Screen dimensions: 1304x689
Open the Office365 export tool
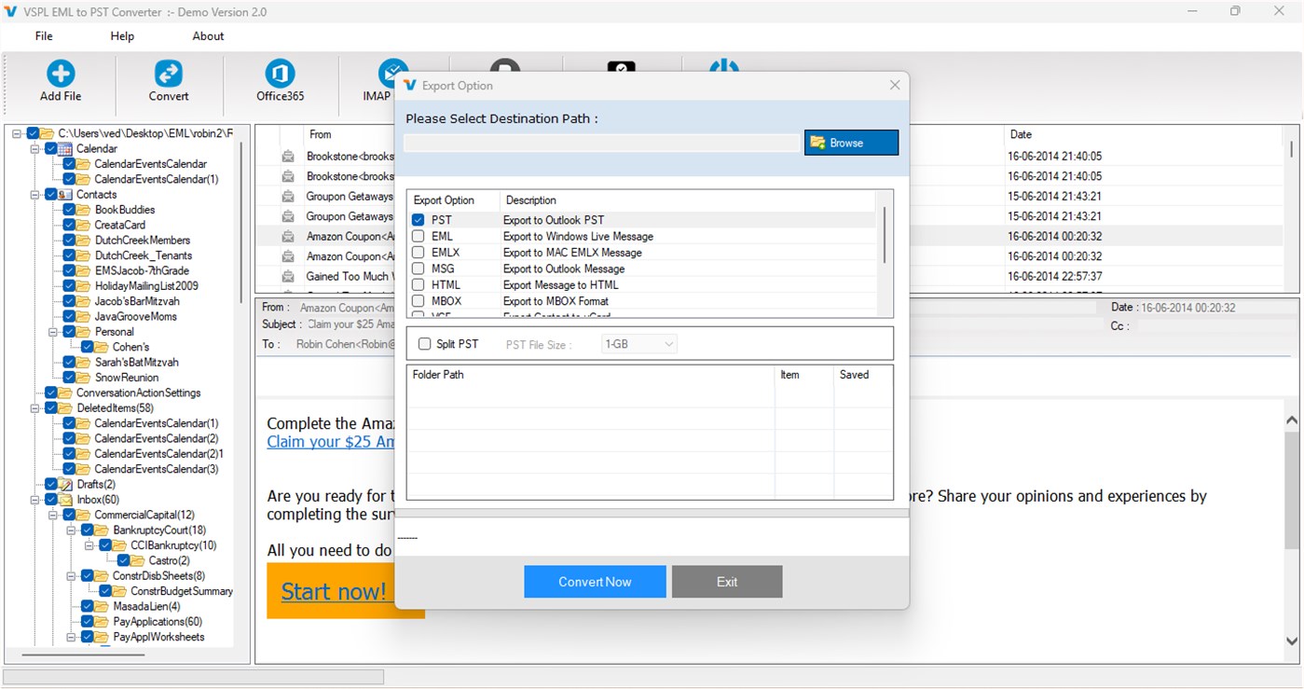click(x=279, y=75)
